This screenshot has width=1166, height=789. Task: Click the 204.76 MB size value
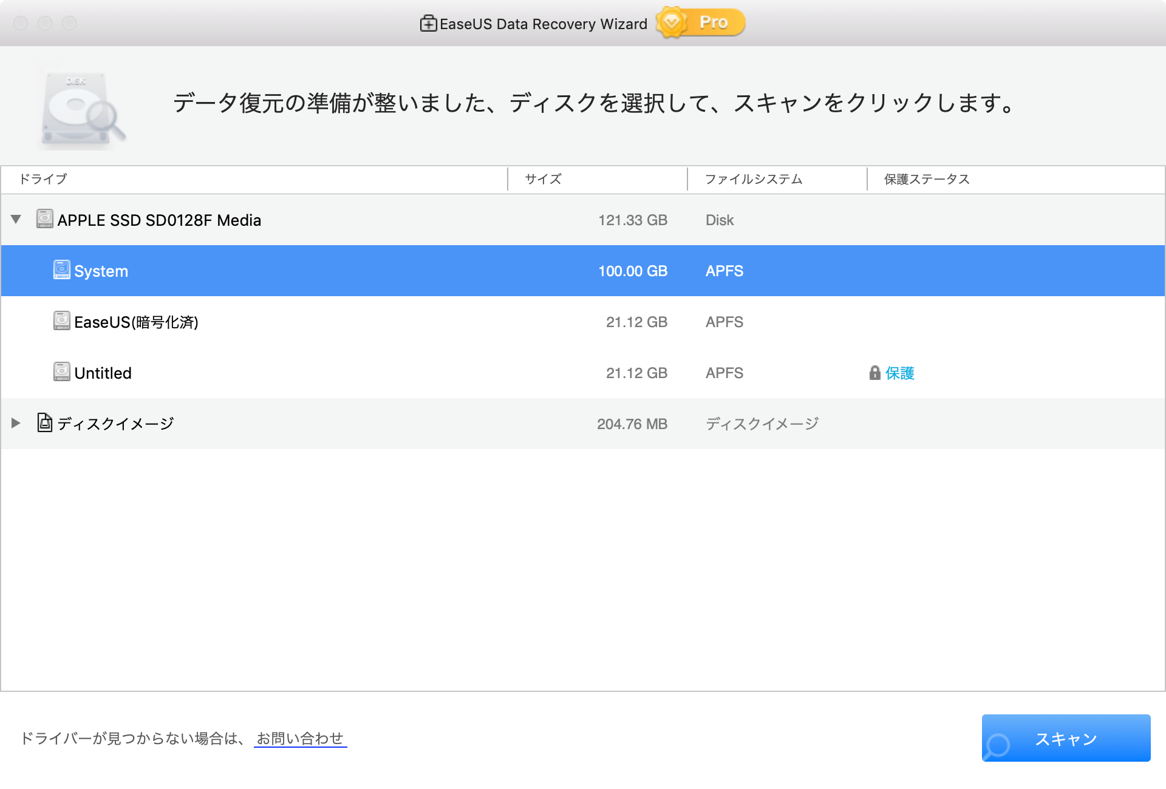tap(632, 424)
